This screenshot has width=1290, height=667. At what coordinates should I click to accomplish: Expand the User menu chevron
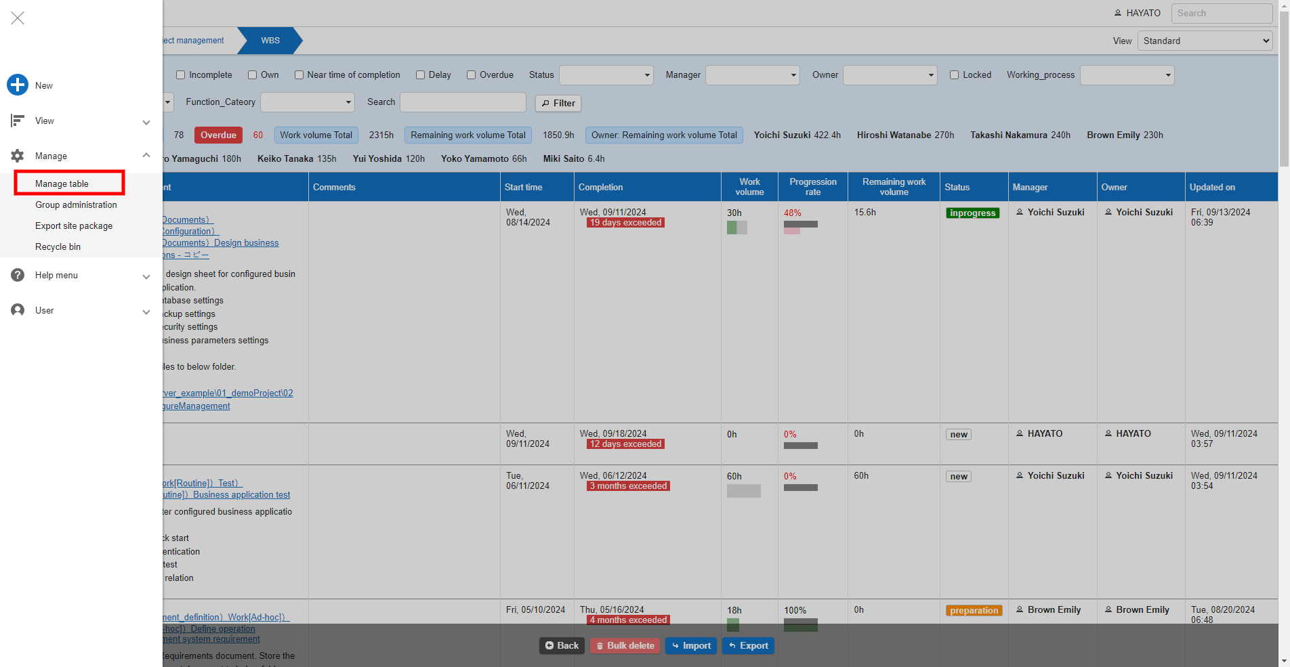click(146, 311)
